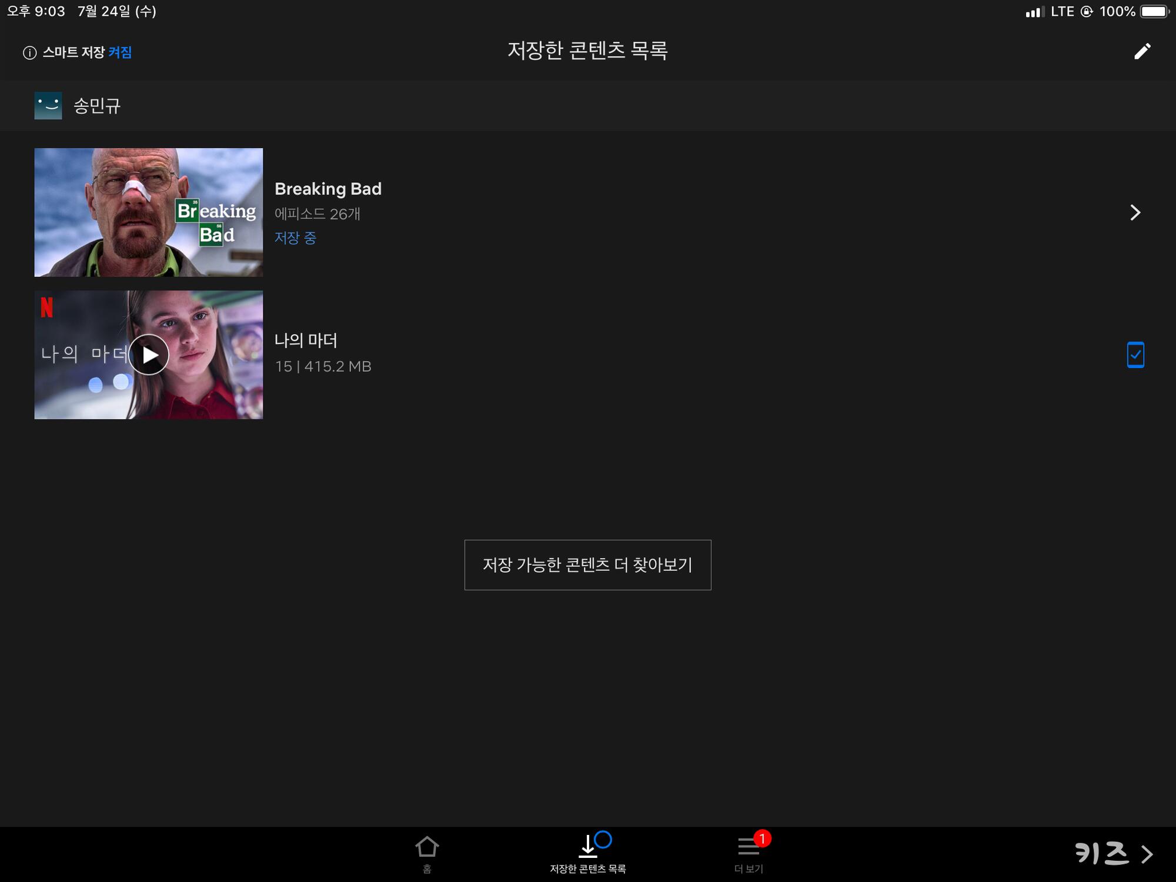Tap the 송민규 profile avatar

(48, 106)
